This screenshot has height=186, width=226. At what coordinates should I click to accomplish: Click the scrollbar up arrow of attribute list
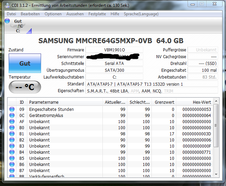pyautogui.click(x=216, y=101)
